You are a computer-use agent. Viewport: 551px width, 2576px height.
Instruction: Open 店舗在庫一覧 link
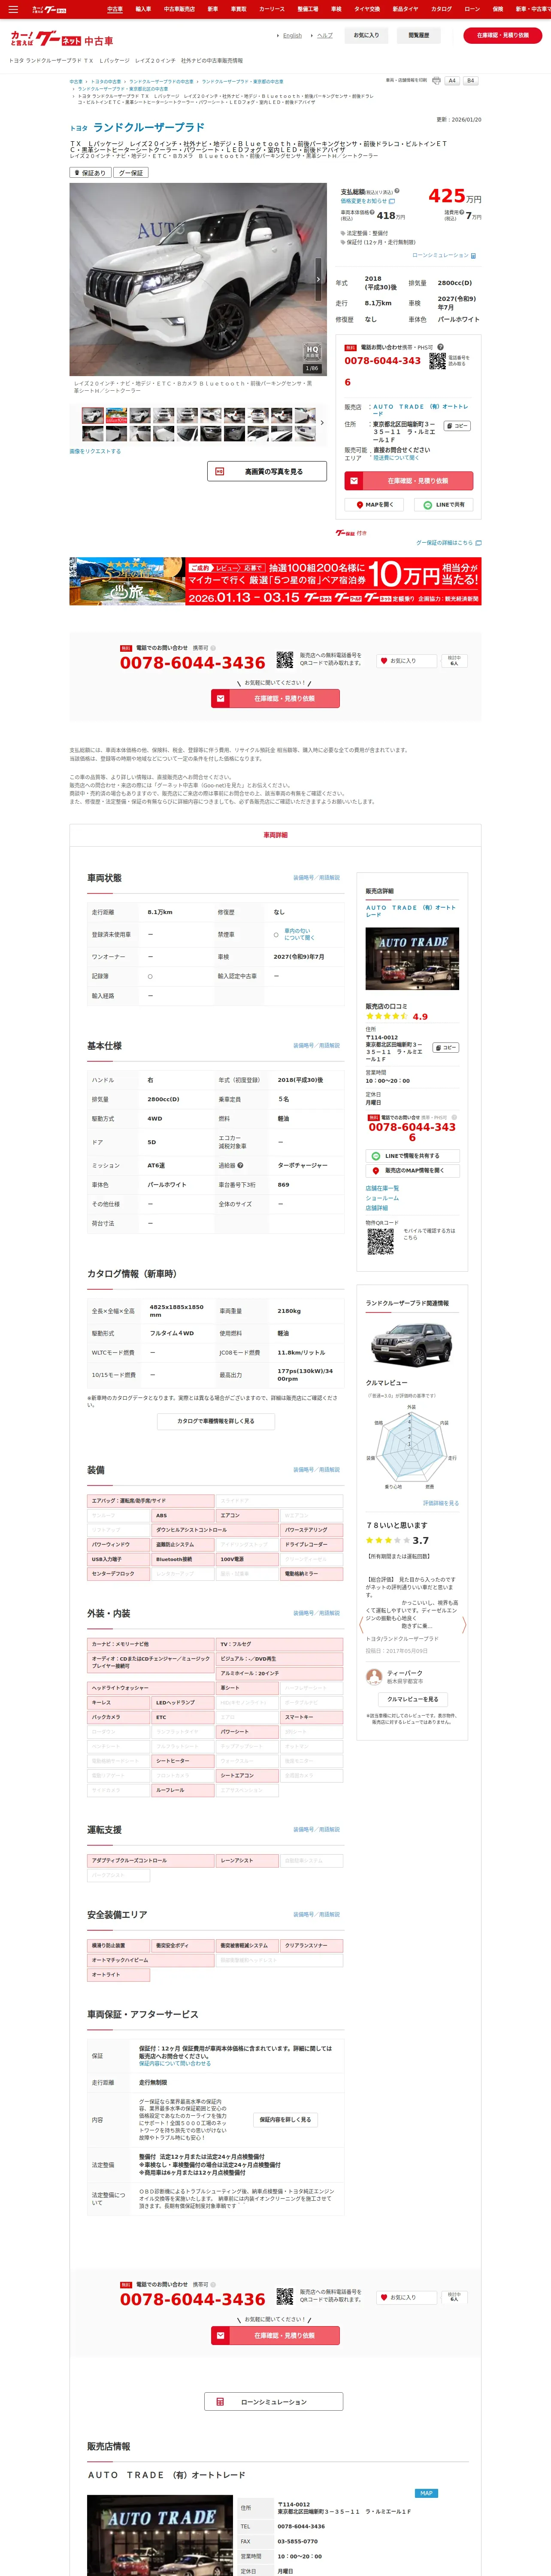[382, 1188]
